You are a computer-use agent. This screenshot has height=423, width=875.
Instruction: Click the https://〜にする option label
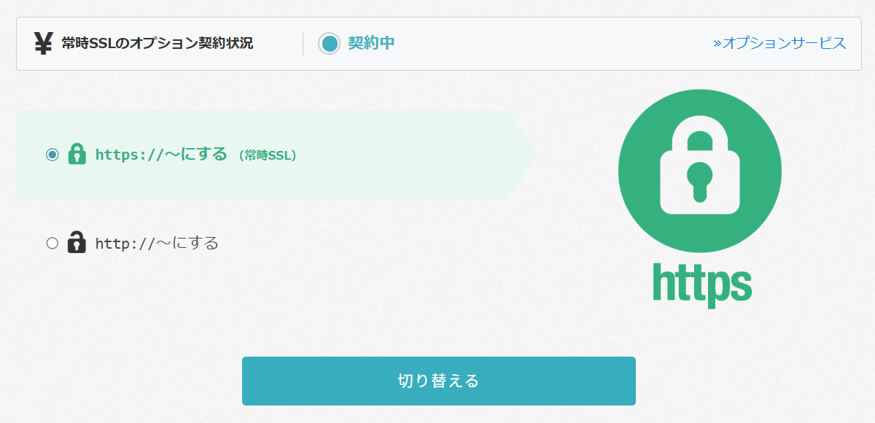point(161,155)
